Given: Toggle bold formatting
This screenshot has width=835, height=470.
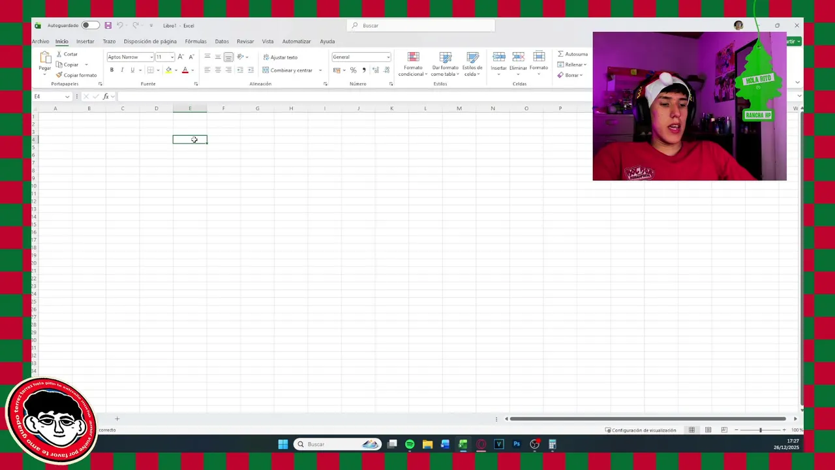Looking at the screenshot, I should point(112,70).
